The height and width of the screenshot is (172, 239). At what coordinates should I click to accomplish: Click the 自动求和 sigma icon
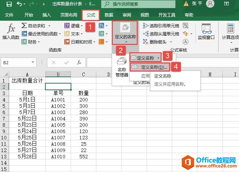[24, 26]
